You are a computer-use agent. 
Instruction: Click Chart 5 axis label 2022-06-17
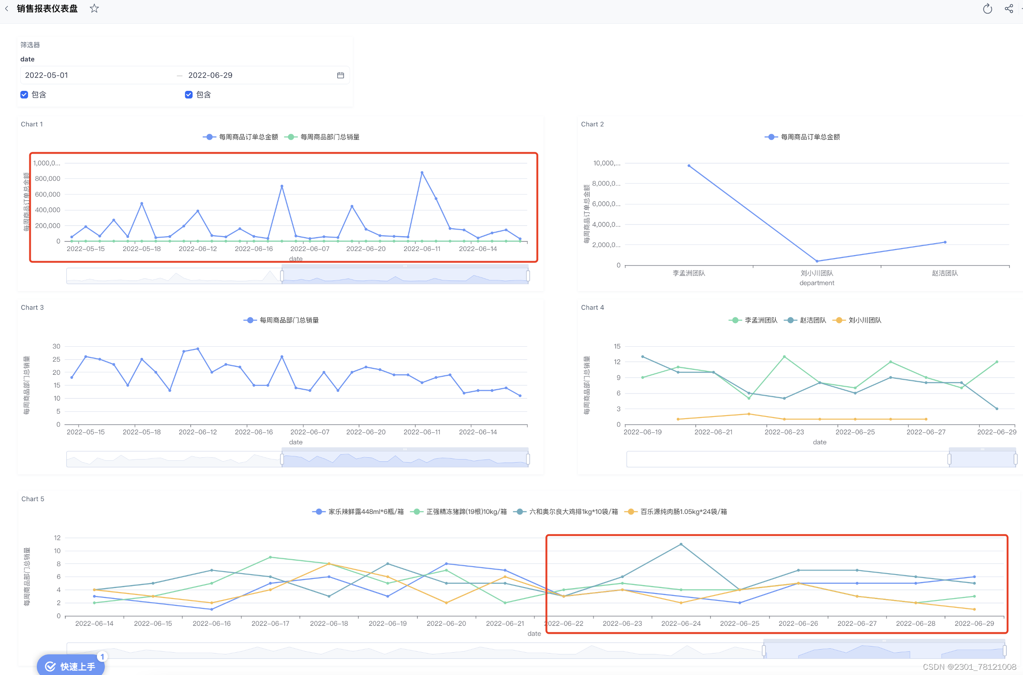(x=270, y=623)
